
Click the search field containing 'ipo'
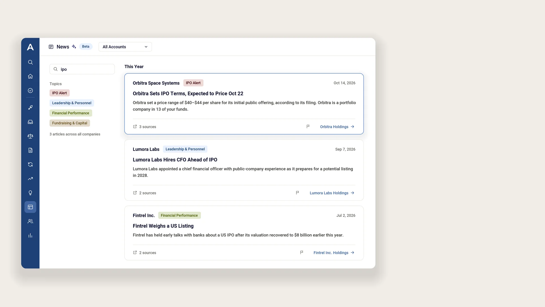82,69
